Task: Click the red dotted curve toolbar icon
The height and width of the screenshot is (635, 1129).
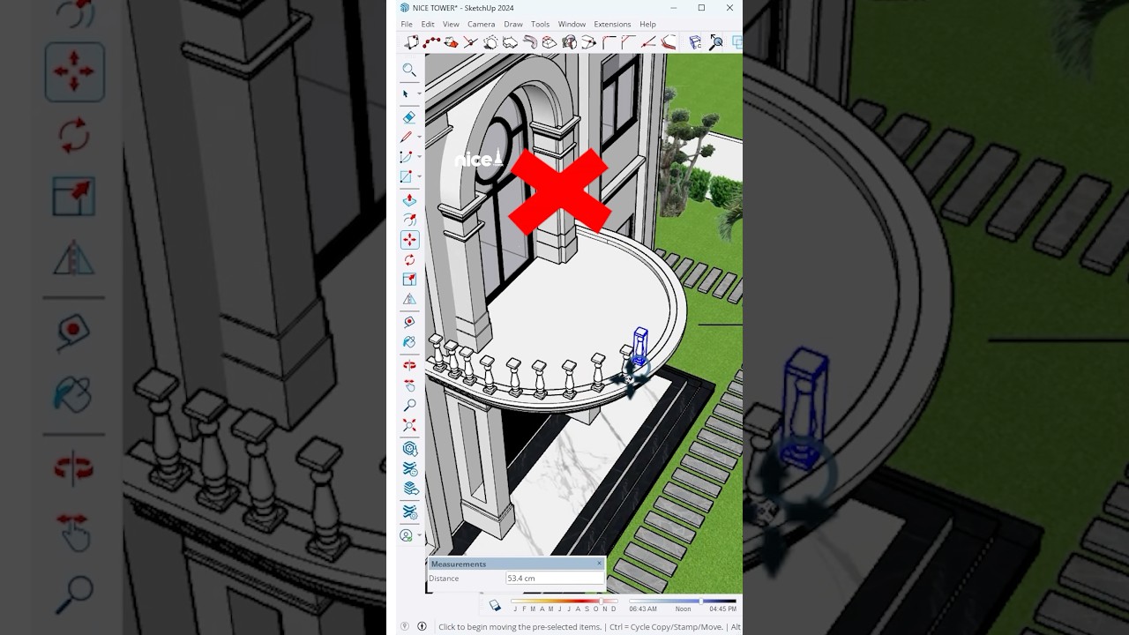Action: (431, 42)
